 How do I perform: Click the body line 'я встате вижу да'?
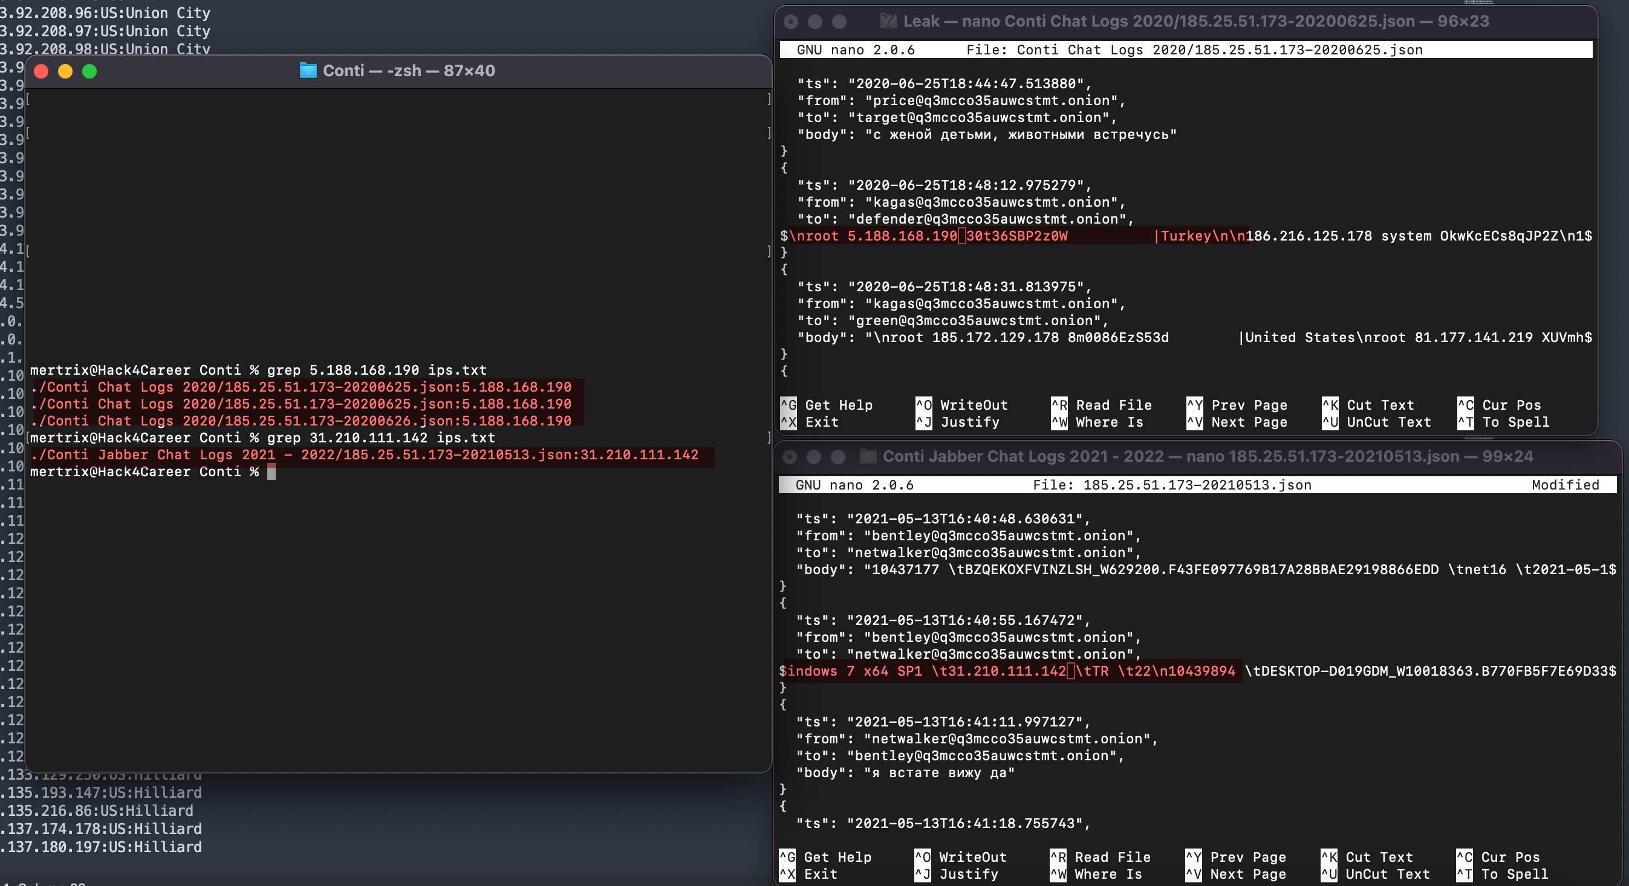pos(905,773)
